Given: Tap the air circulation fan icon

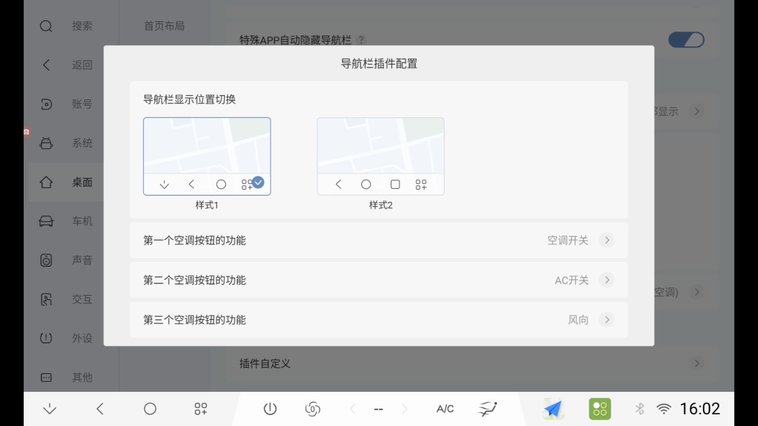Looking at the screenshot, I should (313, 409).
